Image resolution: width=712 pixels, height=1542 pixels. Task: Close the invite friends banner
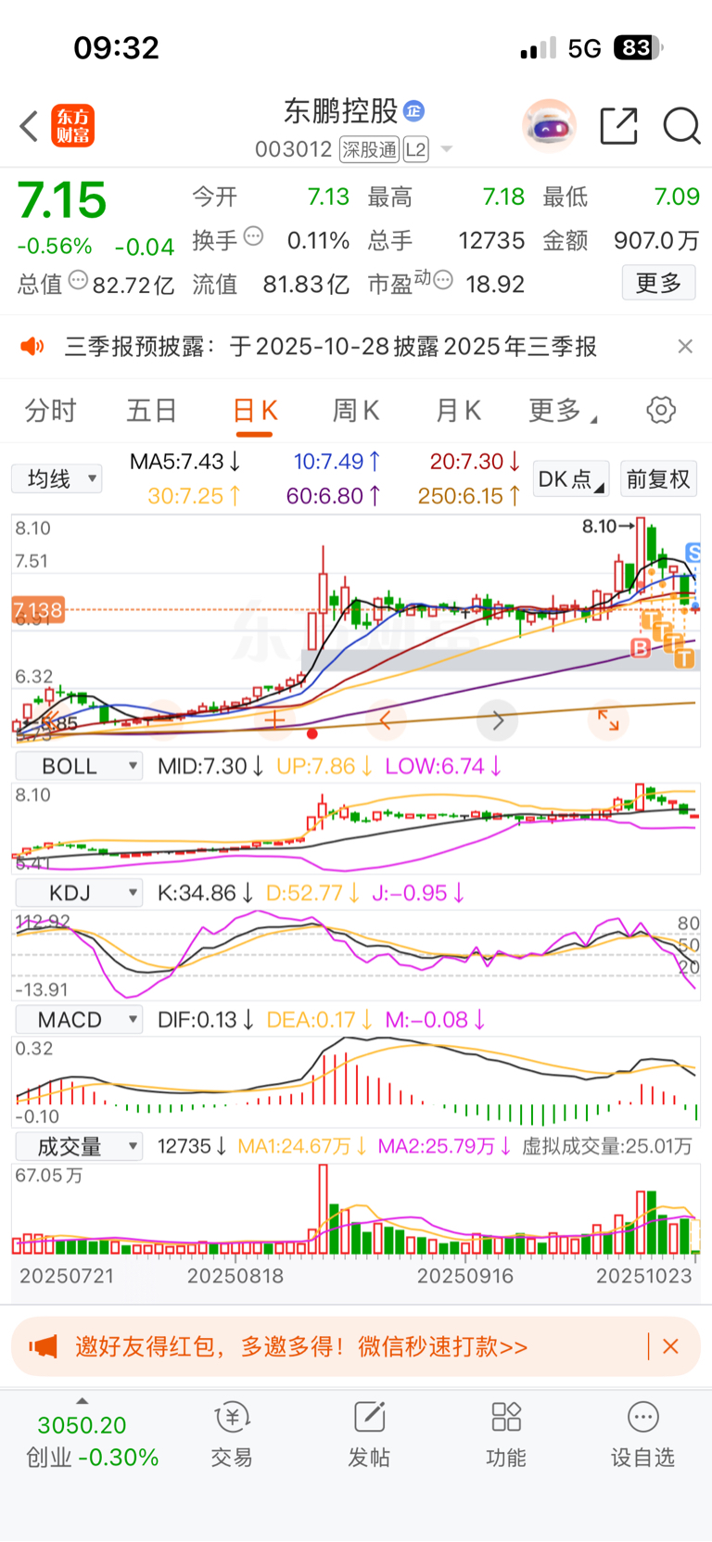pos(671,1346)
